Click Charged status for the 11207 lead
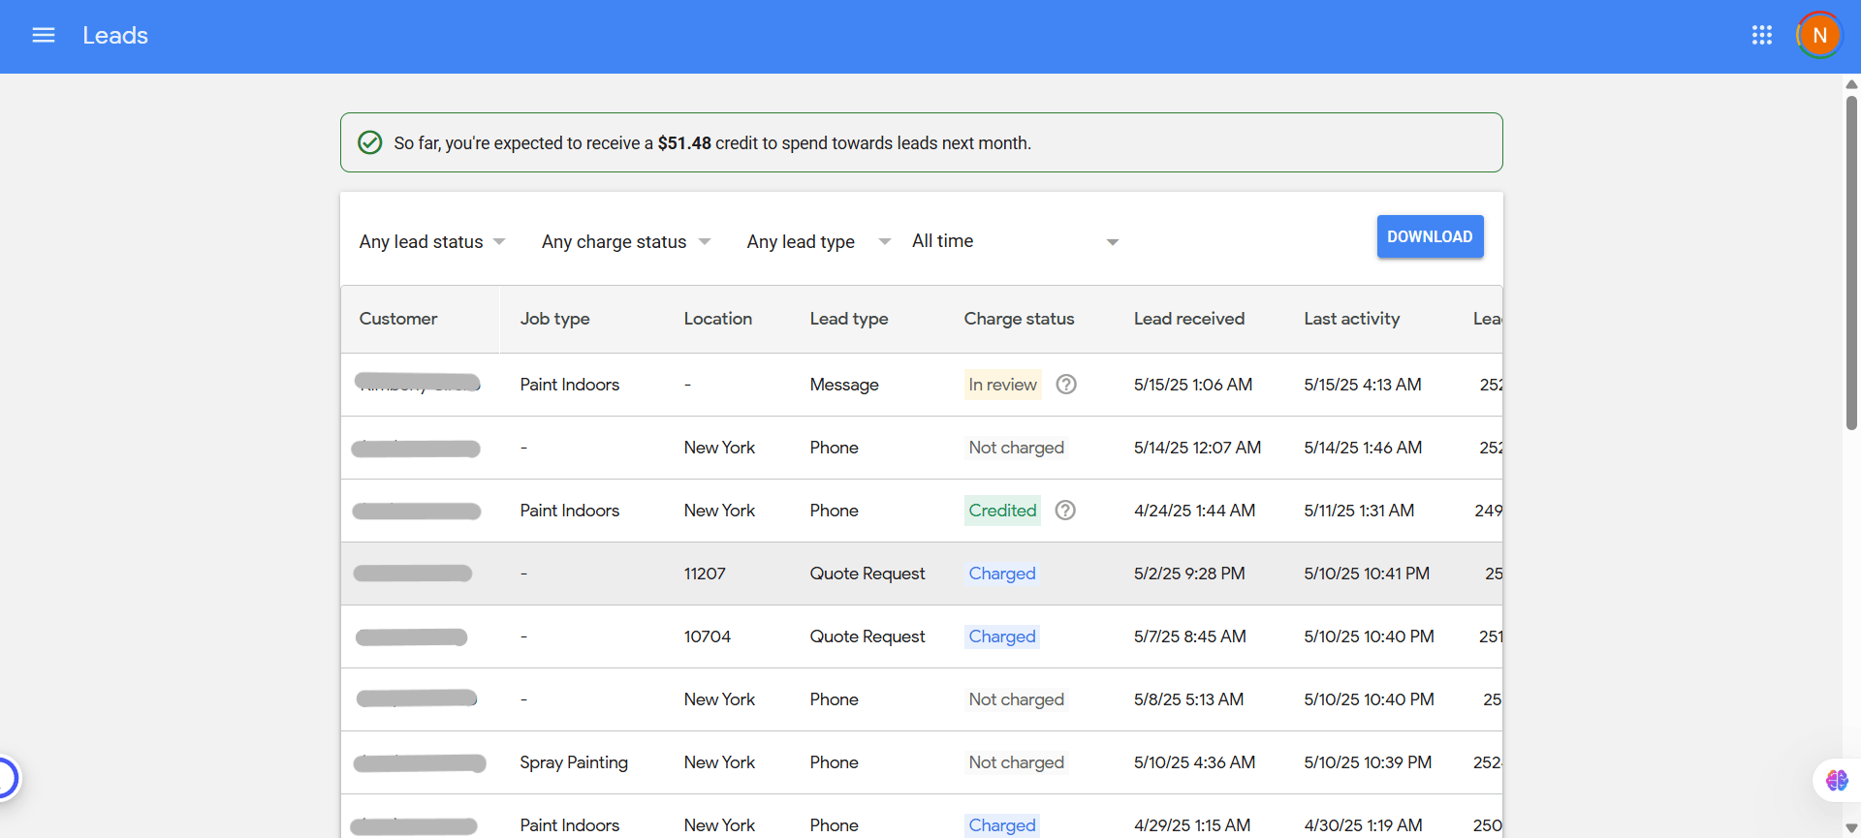This screenshot has width=1861, height=838. pos(1002,574)
